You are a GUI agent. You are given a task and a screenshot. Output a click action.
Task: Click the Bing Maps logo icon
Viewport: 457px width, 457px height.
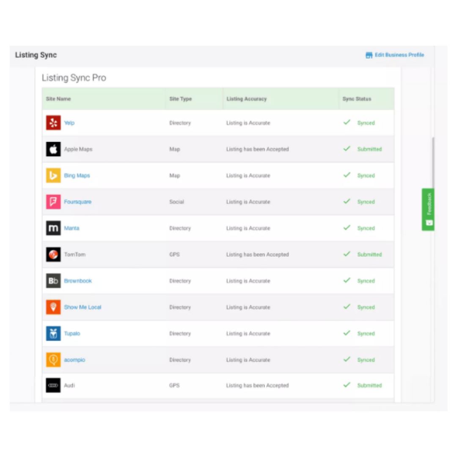[53, 176]
